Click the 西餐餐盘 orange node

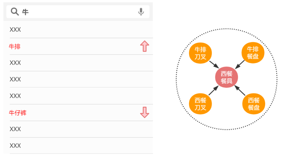click(253, 104)
